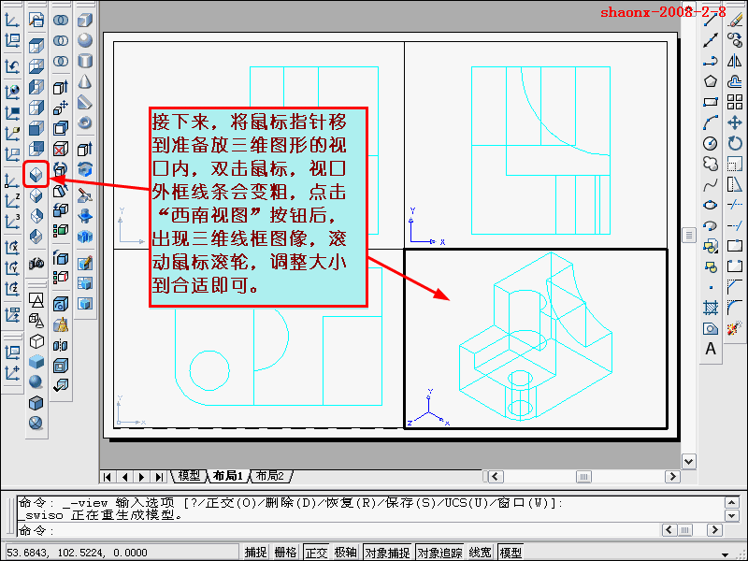Screen dimensions: 748x561
Task: Select the Revolve solid icon
Action: click(x=84, y=170)
